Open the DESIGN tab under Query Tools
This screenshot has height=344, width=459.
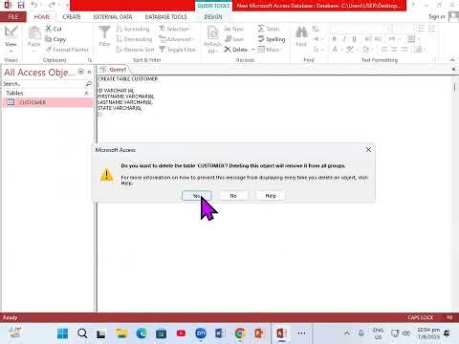coord(213,17)
